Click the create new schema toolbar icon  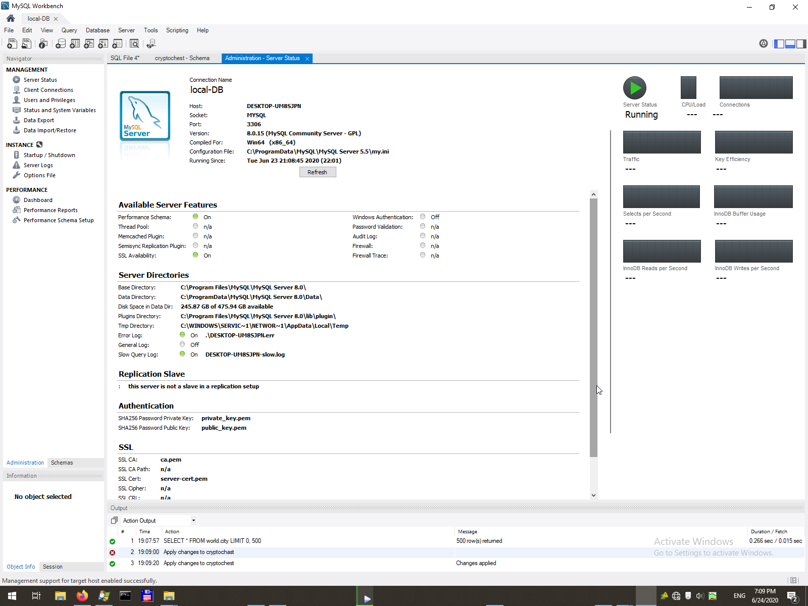click(61, 44)
